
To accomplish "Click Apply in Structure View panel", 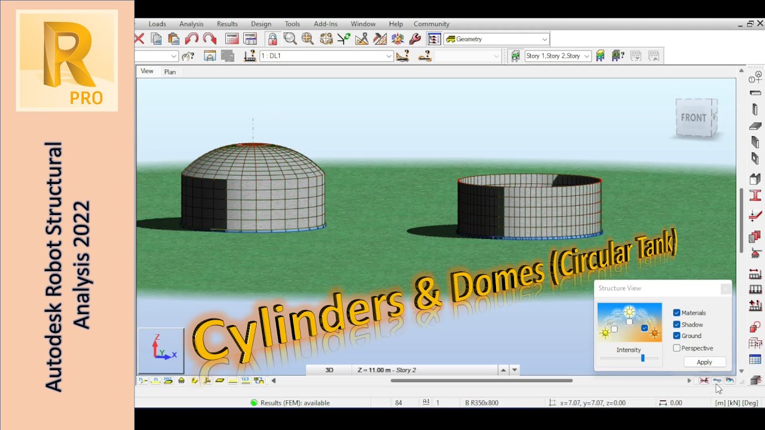I will (705, 362).
